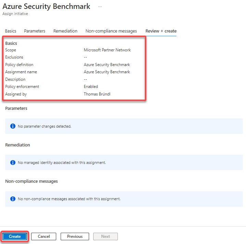Go to Non-compliance messages tab

111,31
